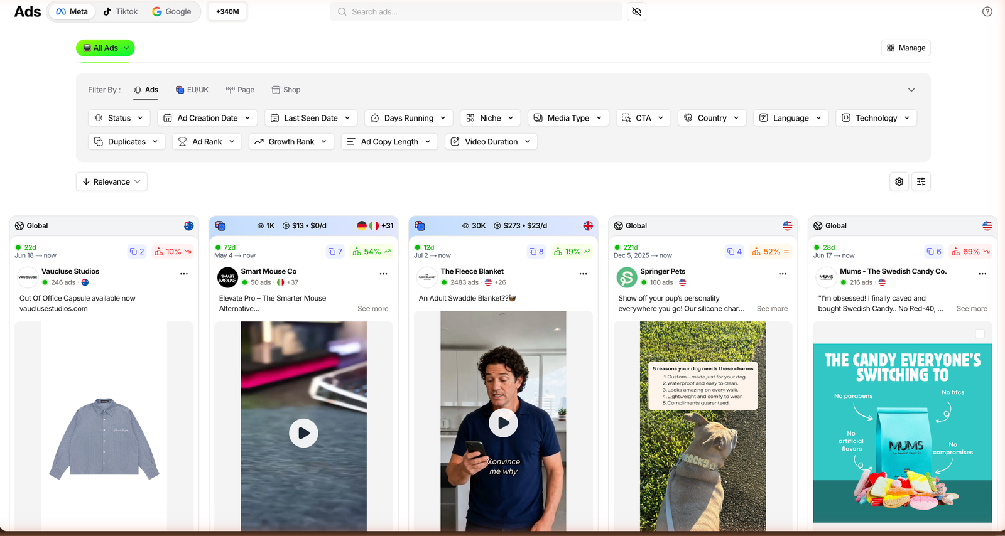This screenshot has width=1005, height=536.
Task: Switch to the EU/UK filter tab
Action: point(192,90)
